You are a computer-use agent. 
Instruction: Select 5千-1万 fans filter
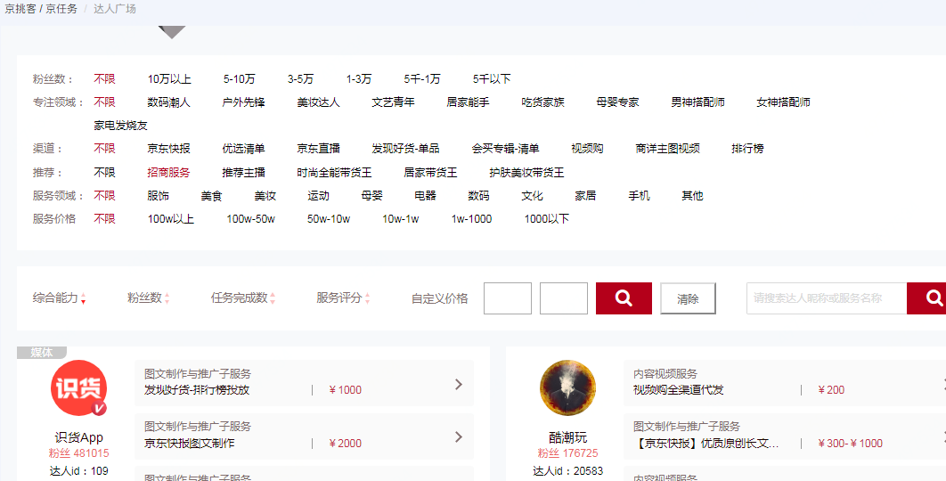(422, 79)
